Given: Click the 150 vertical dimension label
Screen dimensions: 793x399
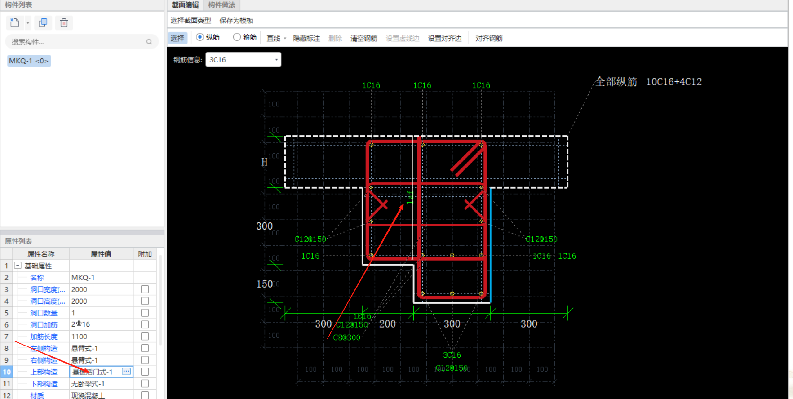Looking at the screenshot, I should tap(265, 284).
